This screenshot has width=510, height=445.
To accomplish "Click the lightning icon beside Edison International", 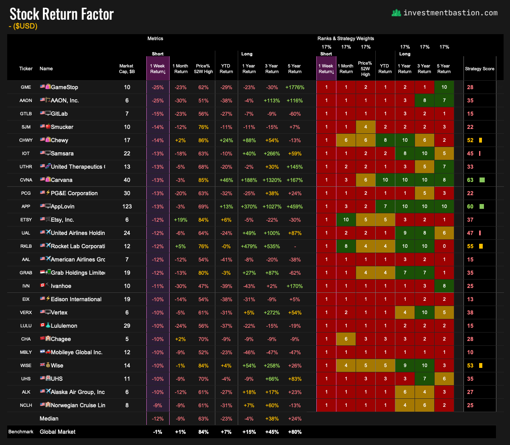I will 48,299.
